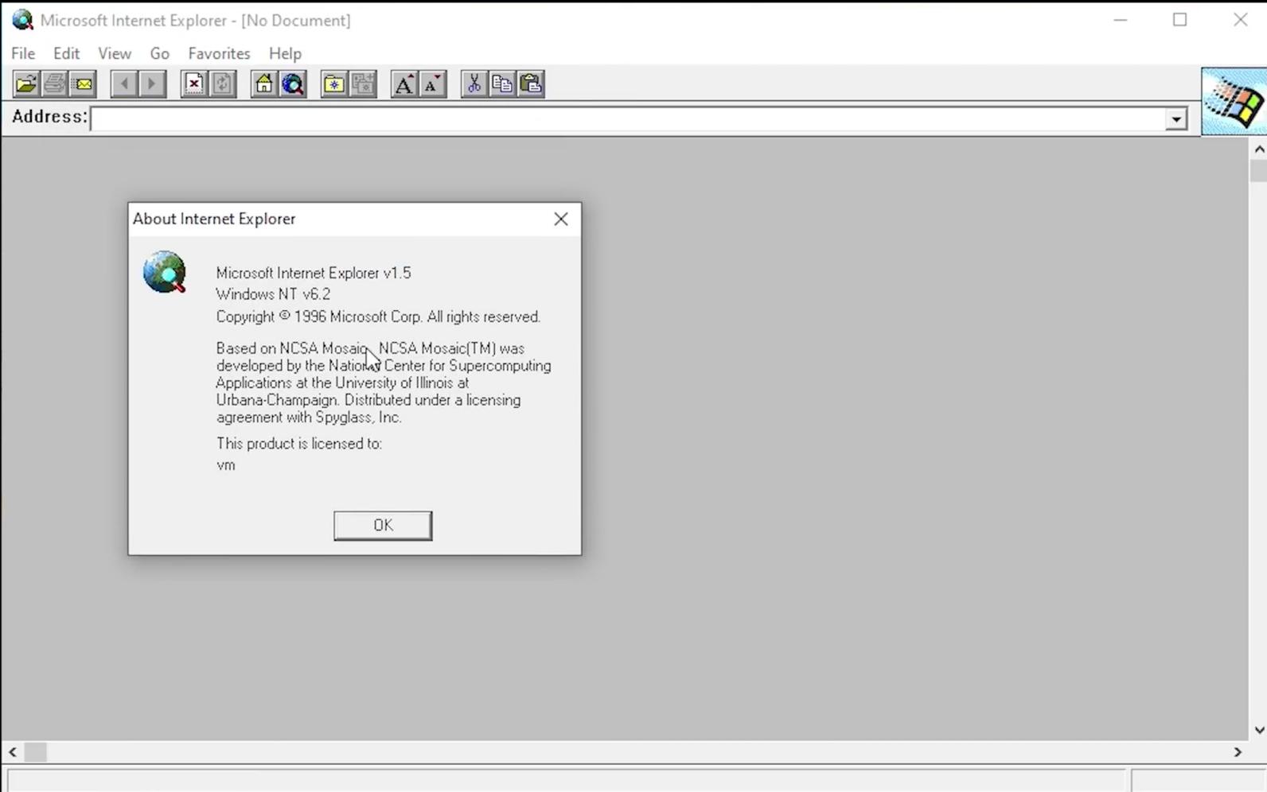Click the 1996 Microsoft Corp copyright line
The height and width of the screenshot is (792, 1267).
click(378, 316)
